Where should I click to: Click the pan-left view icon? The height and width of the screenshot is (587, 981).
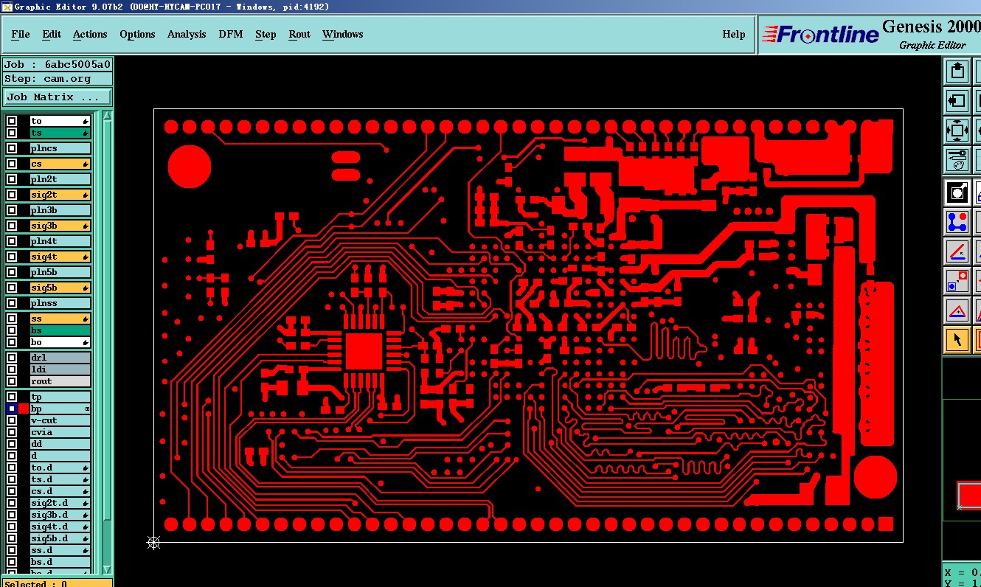point(957,101)
